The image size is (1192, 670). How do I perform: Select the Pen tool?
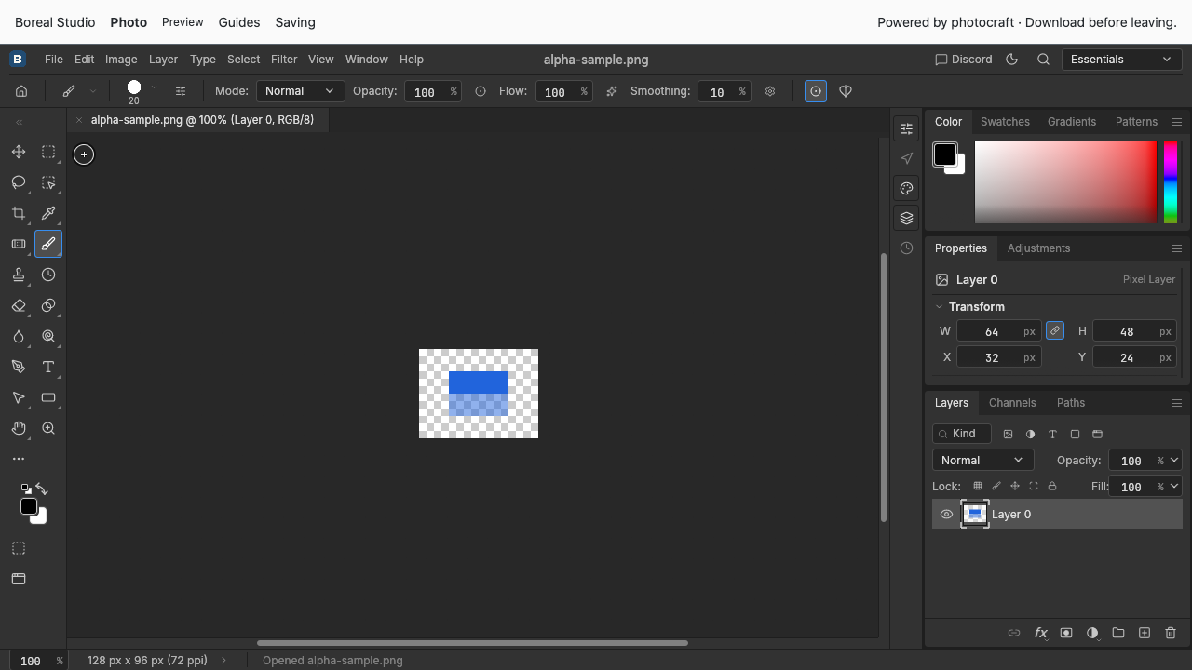tap(19, 367)
